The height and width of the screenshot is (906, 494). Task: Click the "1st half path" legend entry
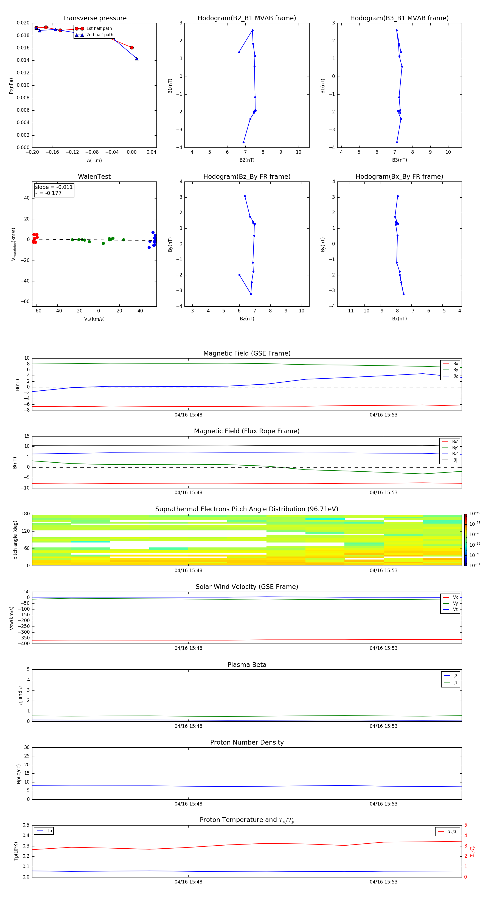tap(94, 29)
